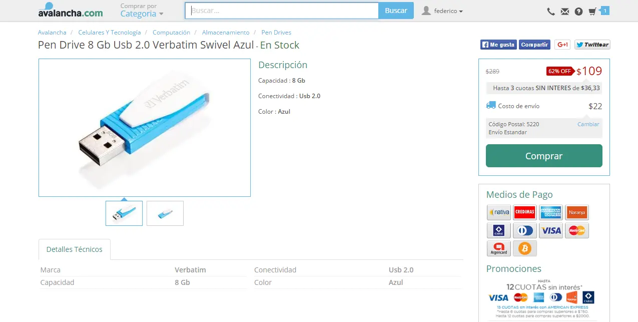
Task: Click the shipping truck icon
Action: click(491, 105)
